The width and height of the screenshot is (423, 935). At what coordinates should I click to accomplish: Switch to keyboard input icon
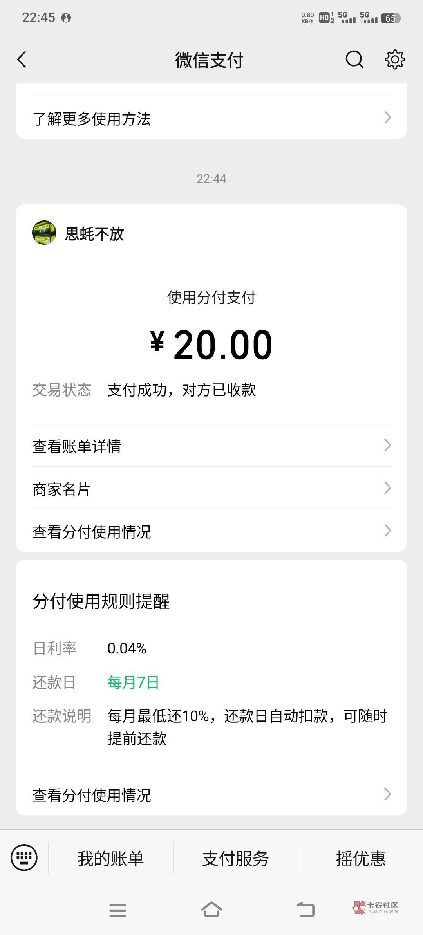[24, 857]
